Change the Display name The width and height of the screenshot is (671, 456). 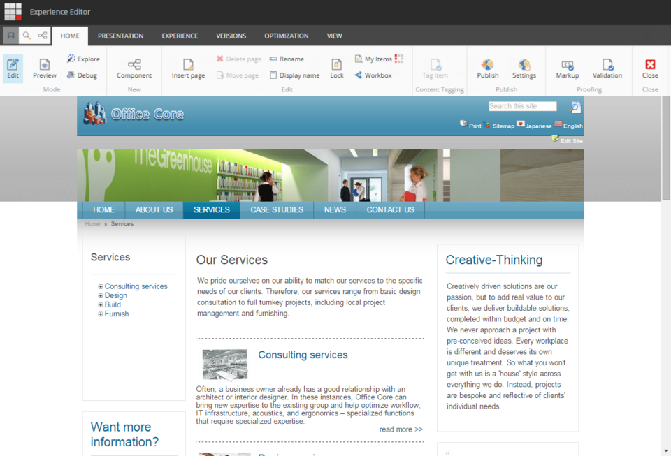click(295, 75)
